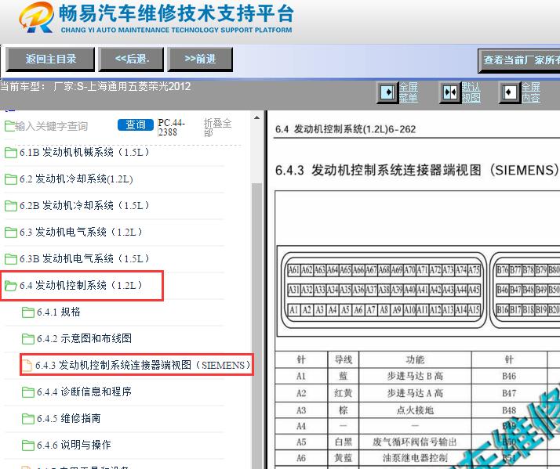This screenshot has height=469, width=560.
Task: Click document icon beside 6.4.3 连接器端视图
Action: pyautogui.click(x=27, y=366)
